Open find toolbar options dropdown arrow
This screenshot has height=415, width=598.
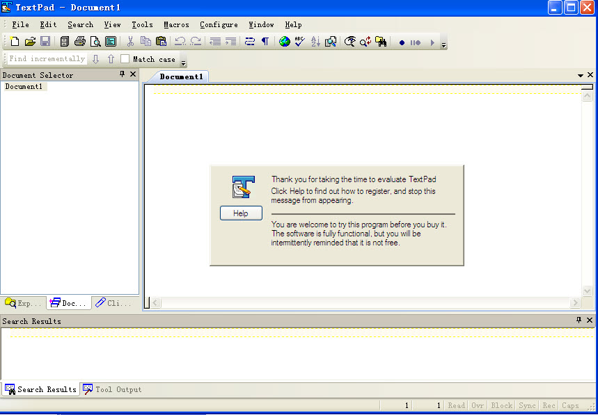(x=184, y=63)
